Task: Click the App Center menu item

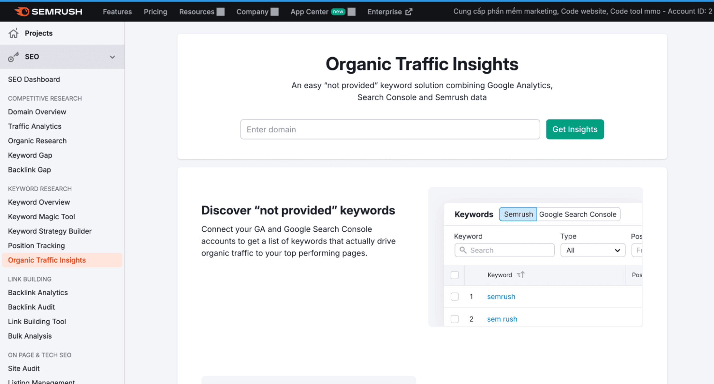Action: (x=309, y=12)
